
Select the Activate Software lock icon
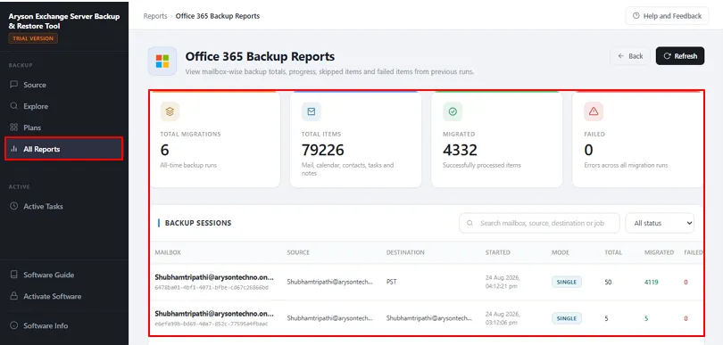pyautogui.click(x=13, y=296)
